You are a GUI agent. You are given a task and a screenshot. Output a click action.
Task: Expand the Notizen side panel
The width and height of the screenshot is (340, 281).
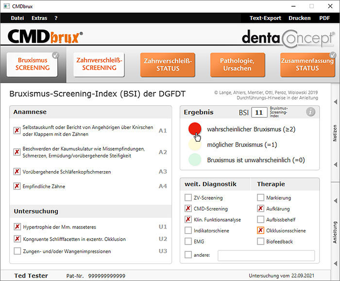click(x=335, y=133)
